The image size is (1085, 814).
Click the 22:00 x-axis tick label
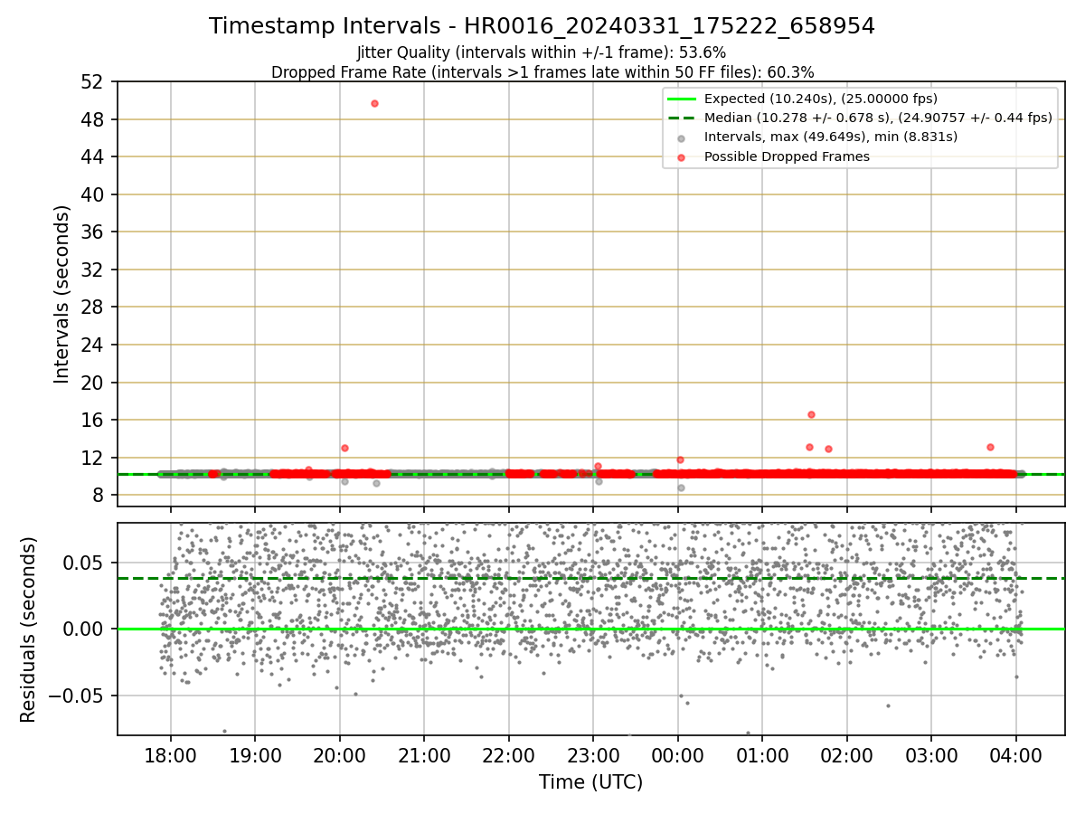pyautogui.click(x=509, y=754)
